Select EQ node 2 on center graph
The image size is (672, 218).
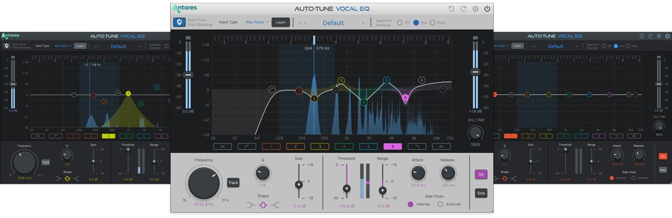[x=314, y=99]
